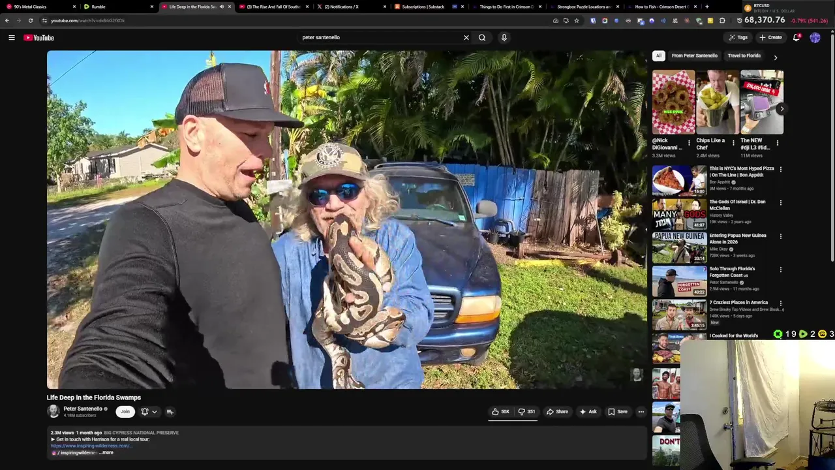Click the youtube.com address bar
835x470 pixels.
(x=294, y=20)
